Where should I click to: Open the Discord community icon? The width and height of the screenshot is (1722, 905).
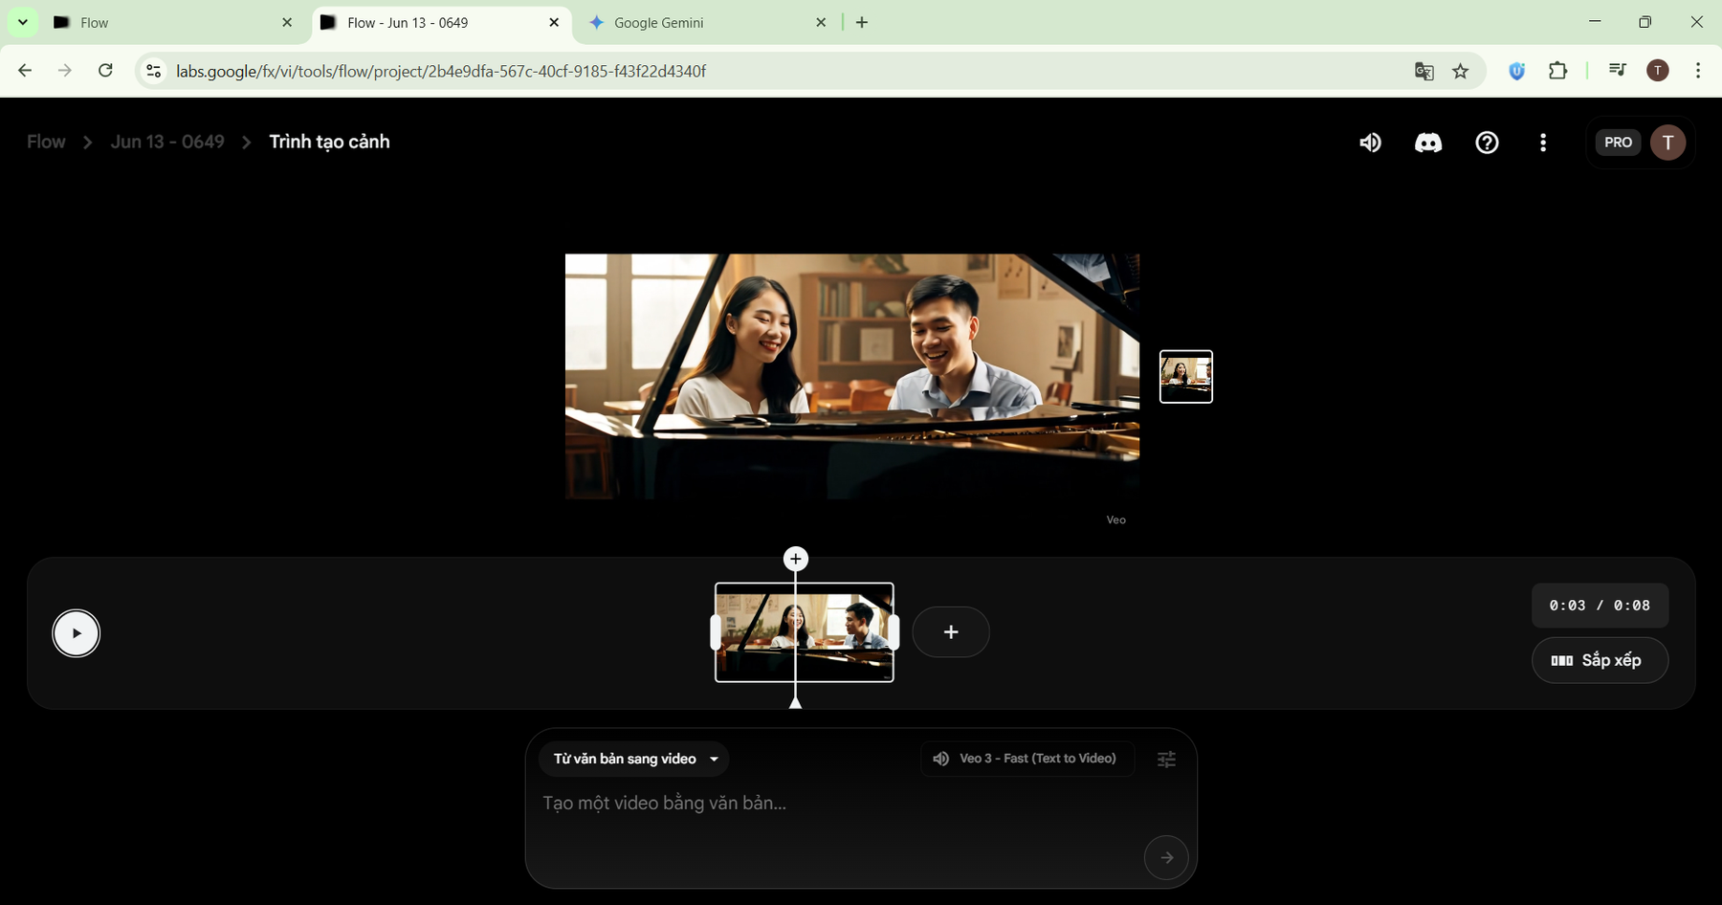coord(1427,143)
